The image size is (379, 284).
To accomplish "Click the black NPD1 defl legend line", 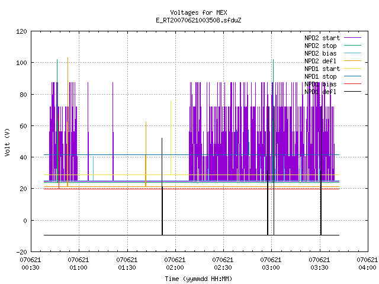I will pyautogui.click(x=353, y=92).
